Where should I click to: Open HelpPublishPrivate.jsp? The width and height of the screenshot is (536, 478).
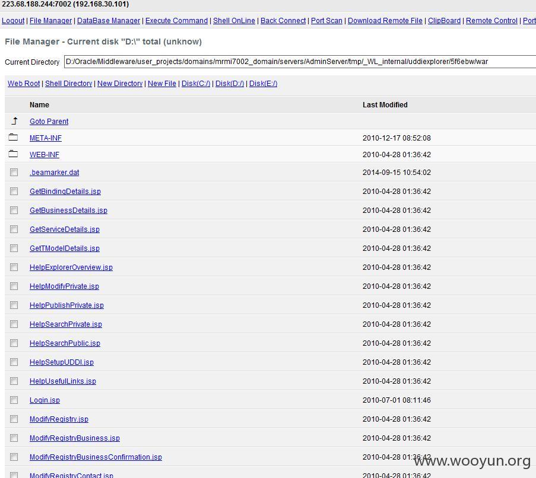[x=66, y=305]
